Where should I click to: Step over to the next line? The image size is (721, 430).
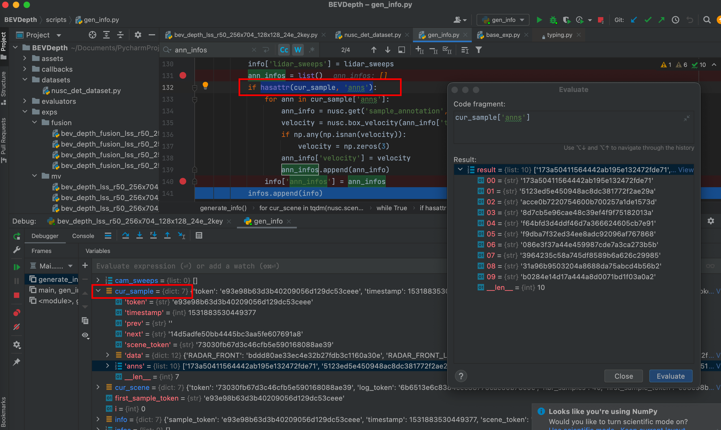[x=126, y=235]
